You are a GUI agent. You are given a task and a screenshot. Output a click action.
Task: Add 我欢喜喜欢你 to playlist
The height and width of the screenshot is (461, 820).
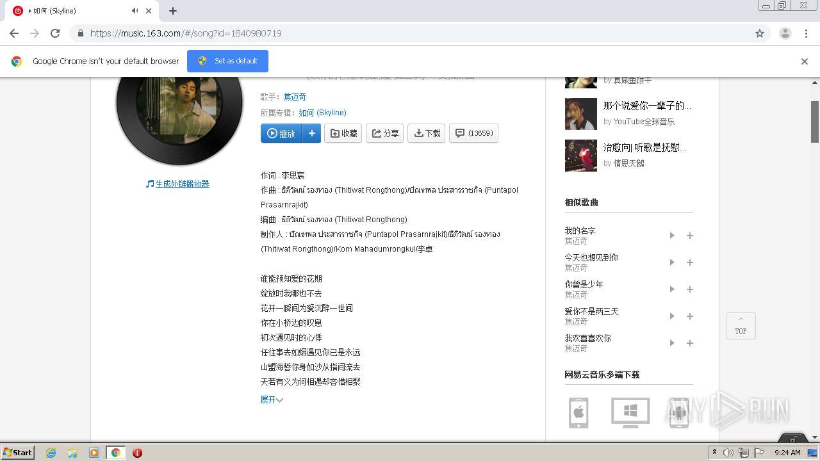(x=690, y=343)
